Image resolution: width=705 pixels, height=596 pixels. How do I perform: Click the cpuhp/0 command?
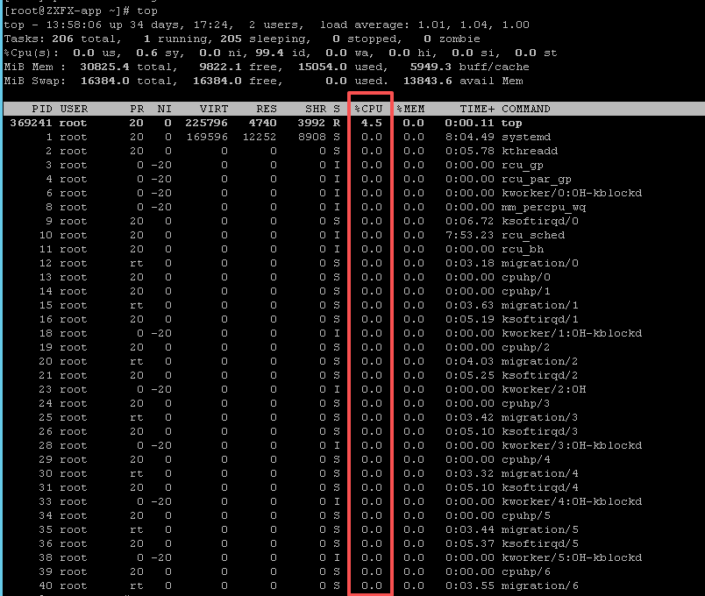[526, 277]
